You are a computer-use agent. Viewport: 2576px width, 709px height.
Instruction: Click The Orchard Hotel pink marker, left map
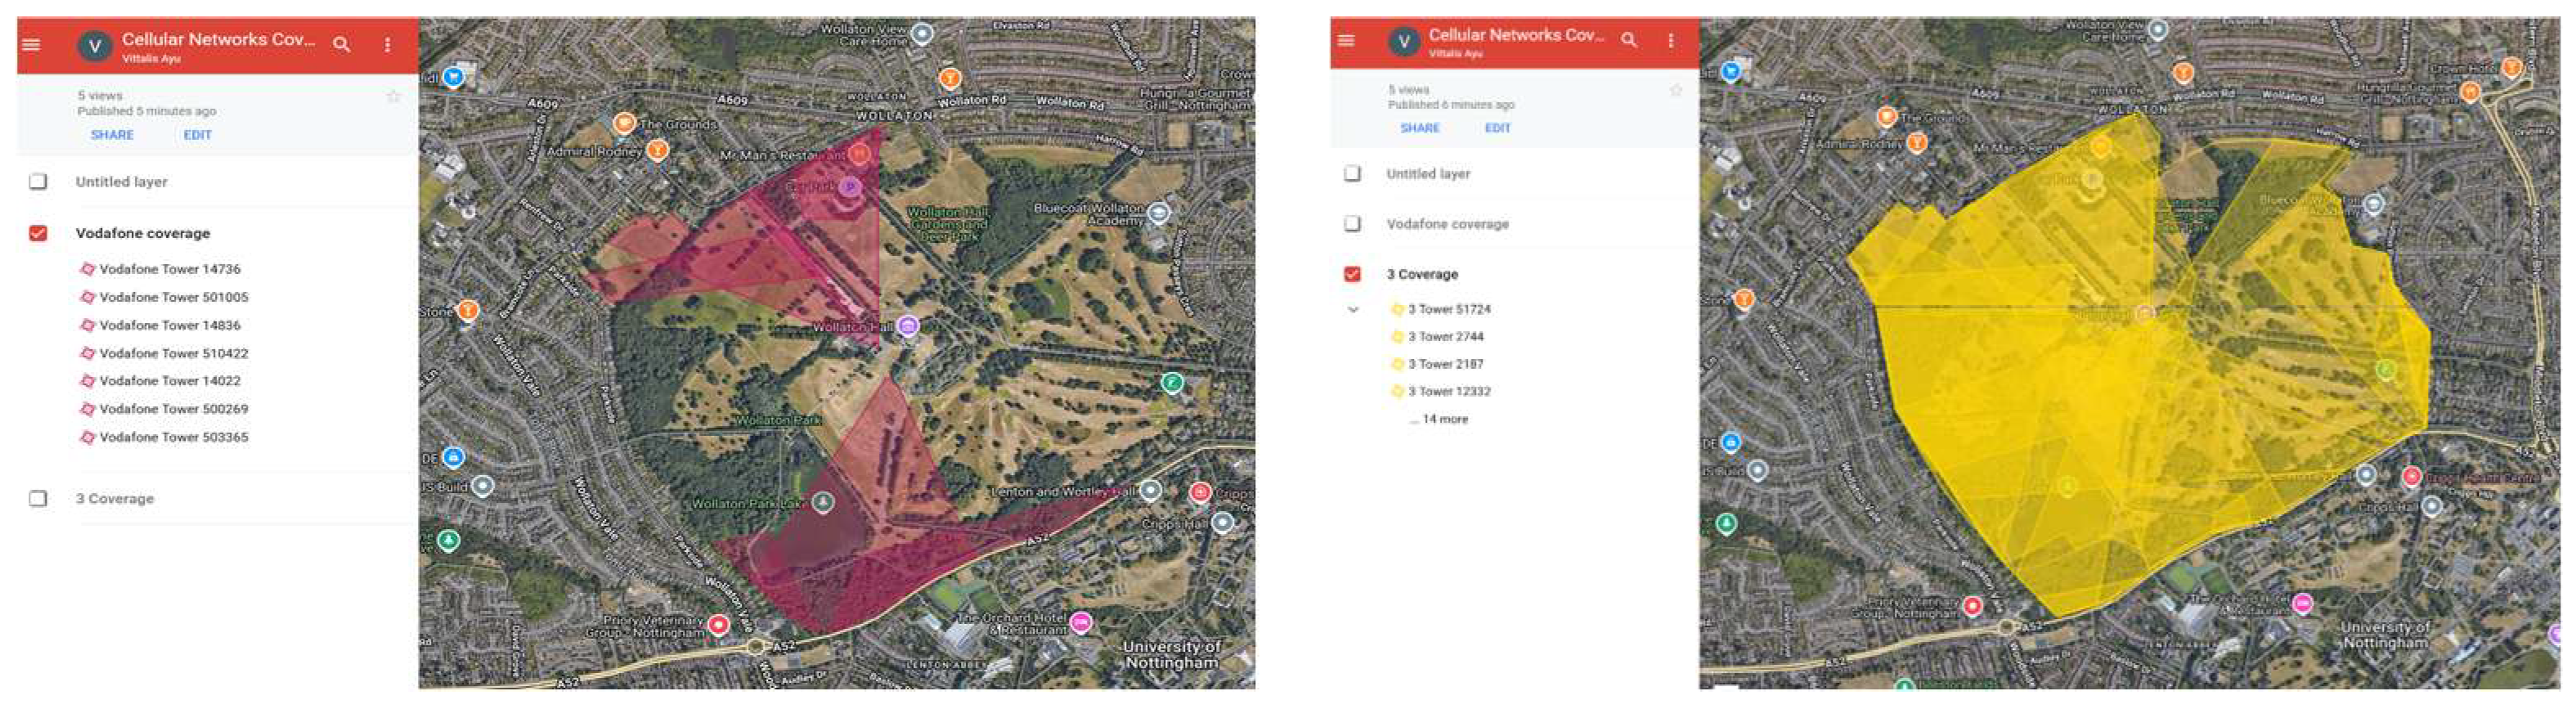(x=1080, y=623)
